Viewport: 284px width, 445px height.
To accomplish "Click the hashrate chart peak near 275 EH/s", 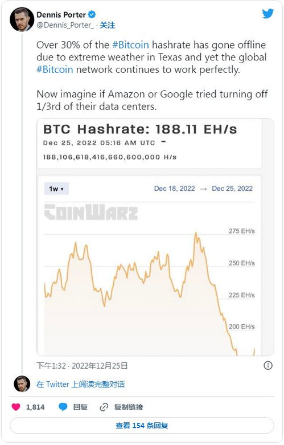I will pyautogui.click(x=196, y=234).
